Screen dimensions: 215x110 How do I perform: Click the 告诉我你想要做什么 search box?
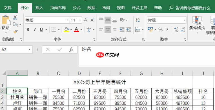click(x=190, y=8)
